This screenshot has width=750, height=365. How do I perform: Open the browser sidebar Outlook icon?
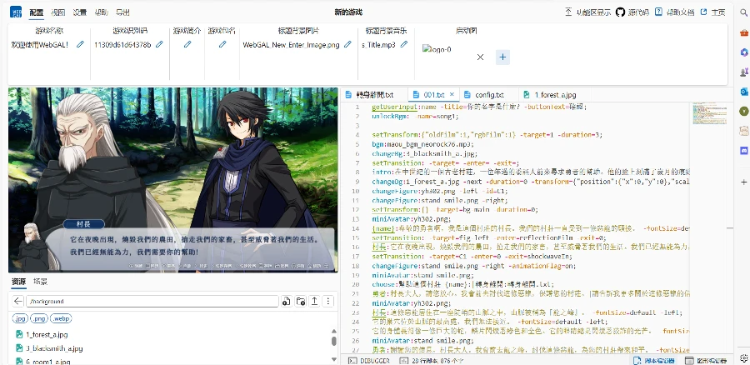click(743, 92)
